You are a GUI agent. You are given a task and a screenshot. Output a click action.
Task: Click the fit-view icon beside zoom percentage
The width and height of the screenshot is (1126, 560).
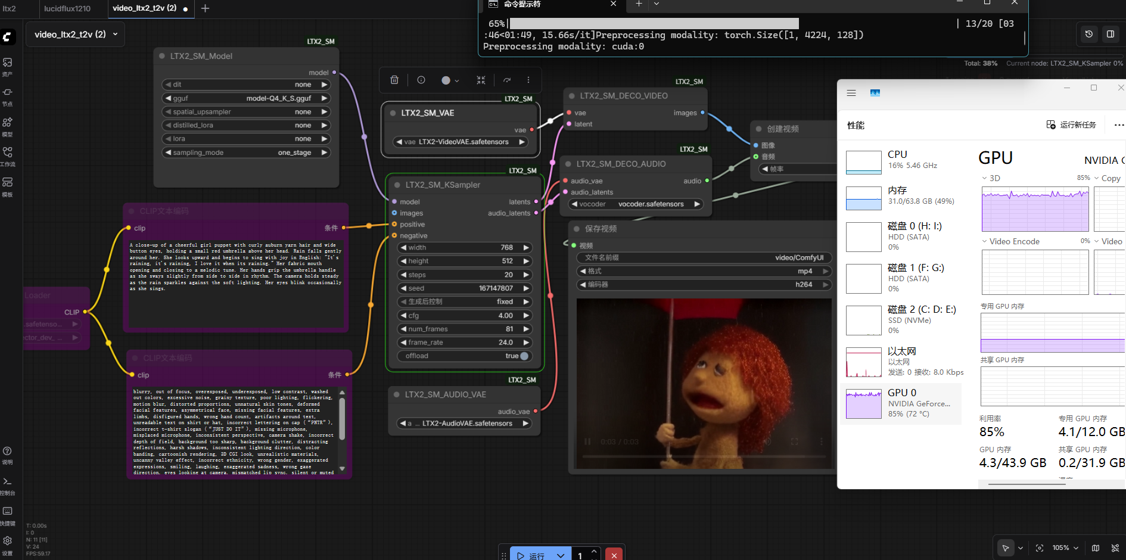point(1040,547)
